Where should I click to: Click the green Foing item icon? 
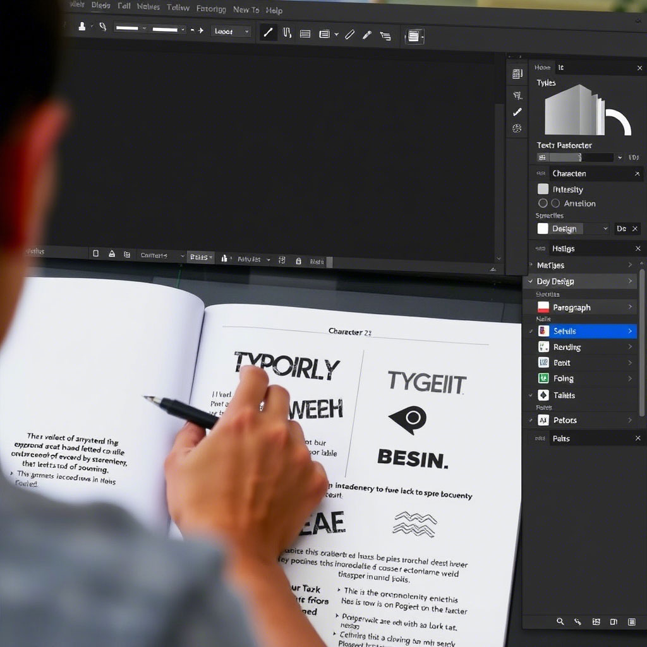pyautogui.click(x=543, y=378)
